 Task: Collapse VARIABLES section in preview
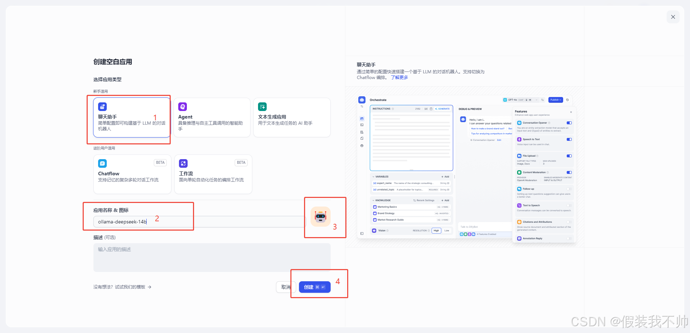point(373,177)
